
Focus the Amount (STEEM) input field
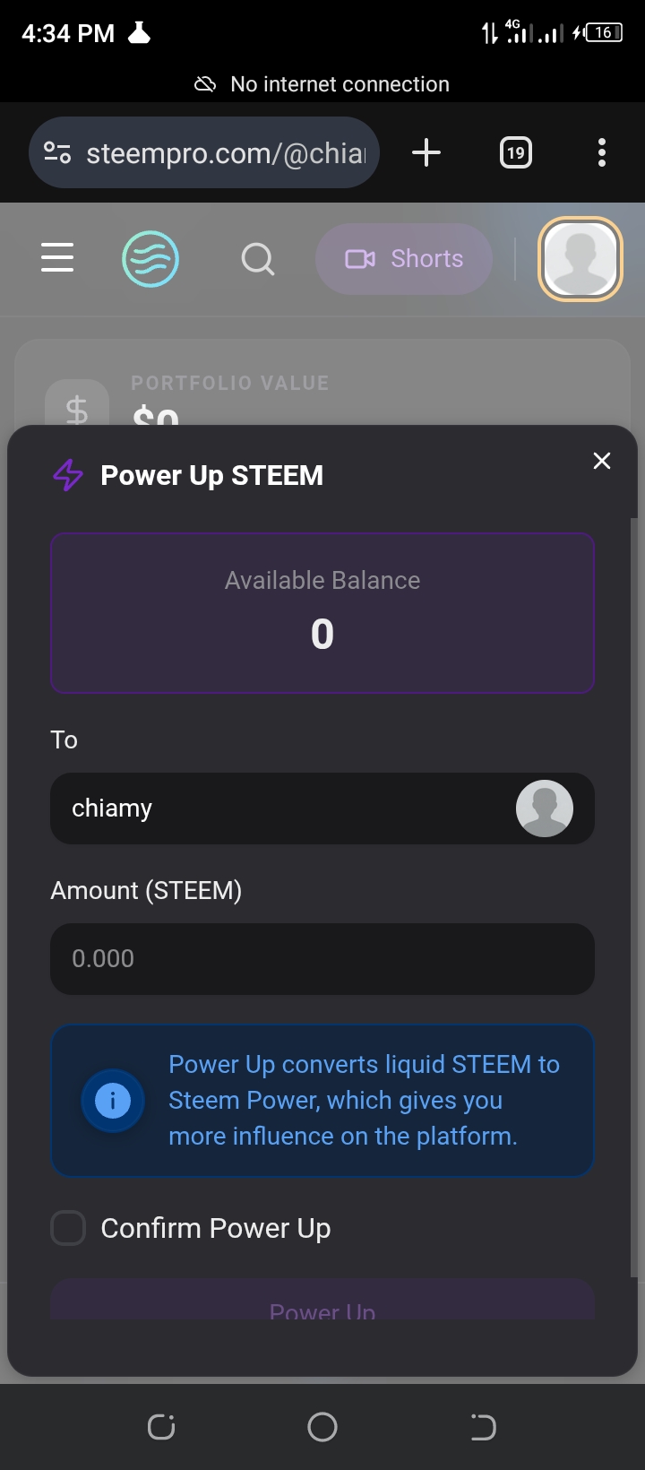(322, 959)
